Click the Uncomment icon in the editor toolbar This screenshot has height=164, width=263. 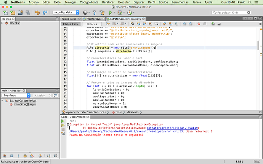[219, 24]
